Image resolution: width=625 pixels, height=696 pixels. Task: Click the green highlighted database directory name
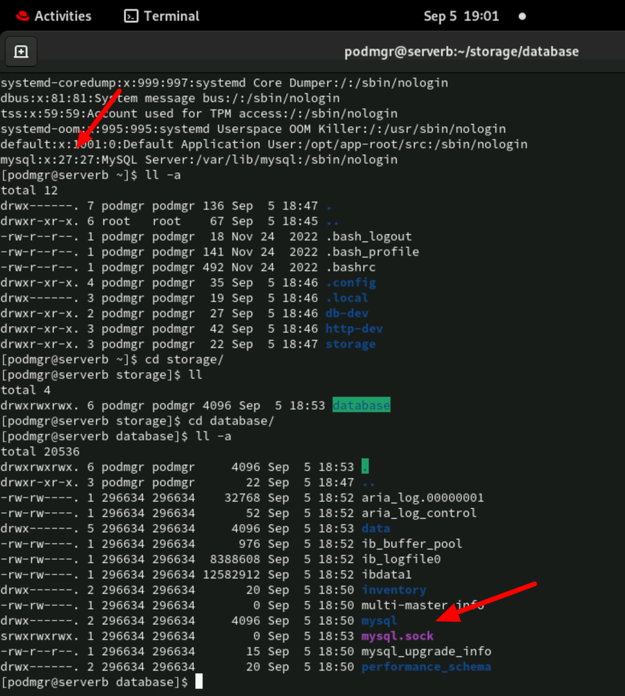point(361,405)
